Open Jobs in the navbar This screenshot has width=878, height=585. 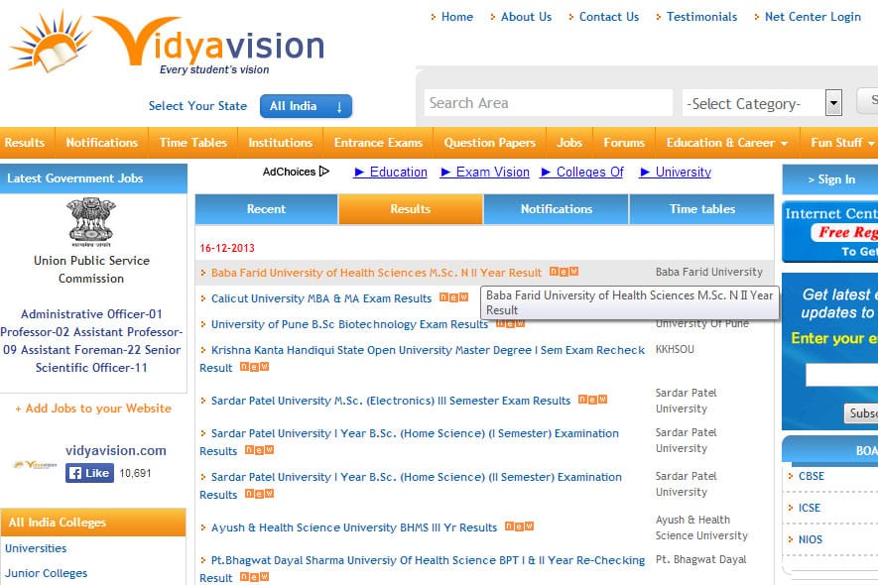coord(569,143)
